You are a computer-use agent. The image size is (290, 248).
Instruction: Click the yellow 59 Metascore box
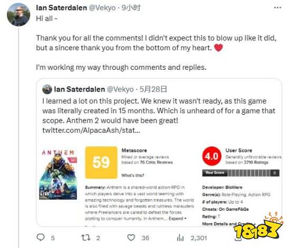point(101,162)
